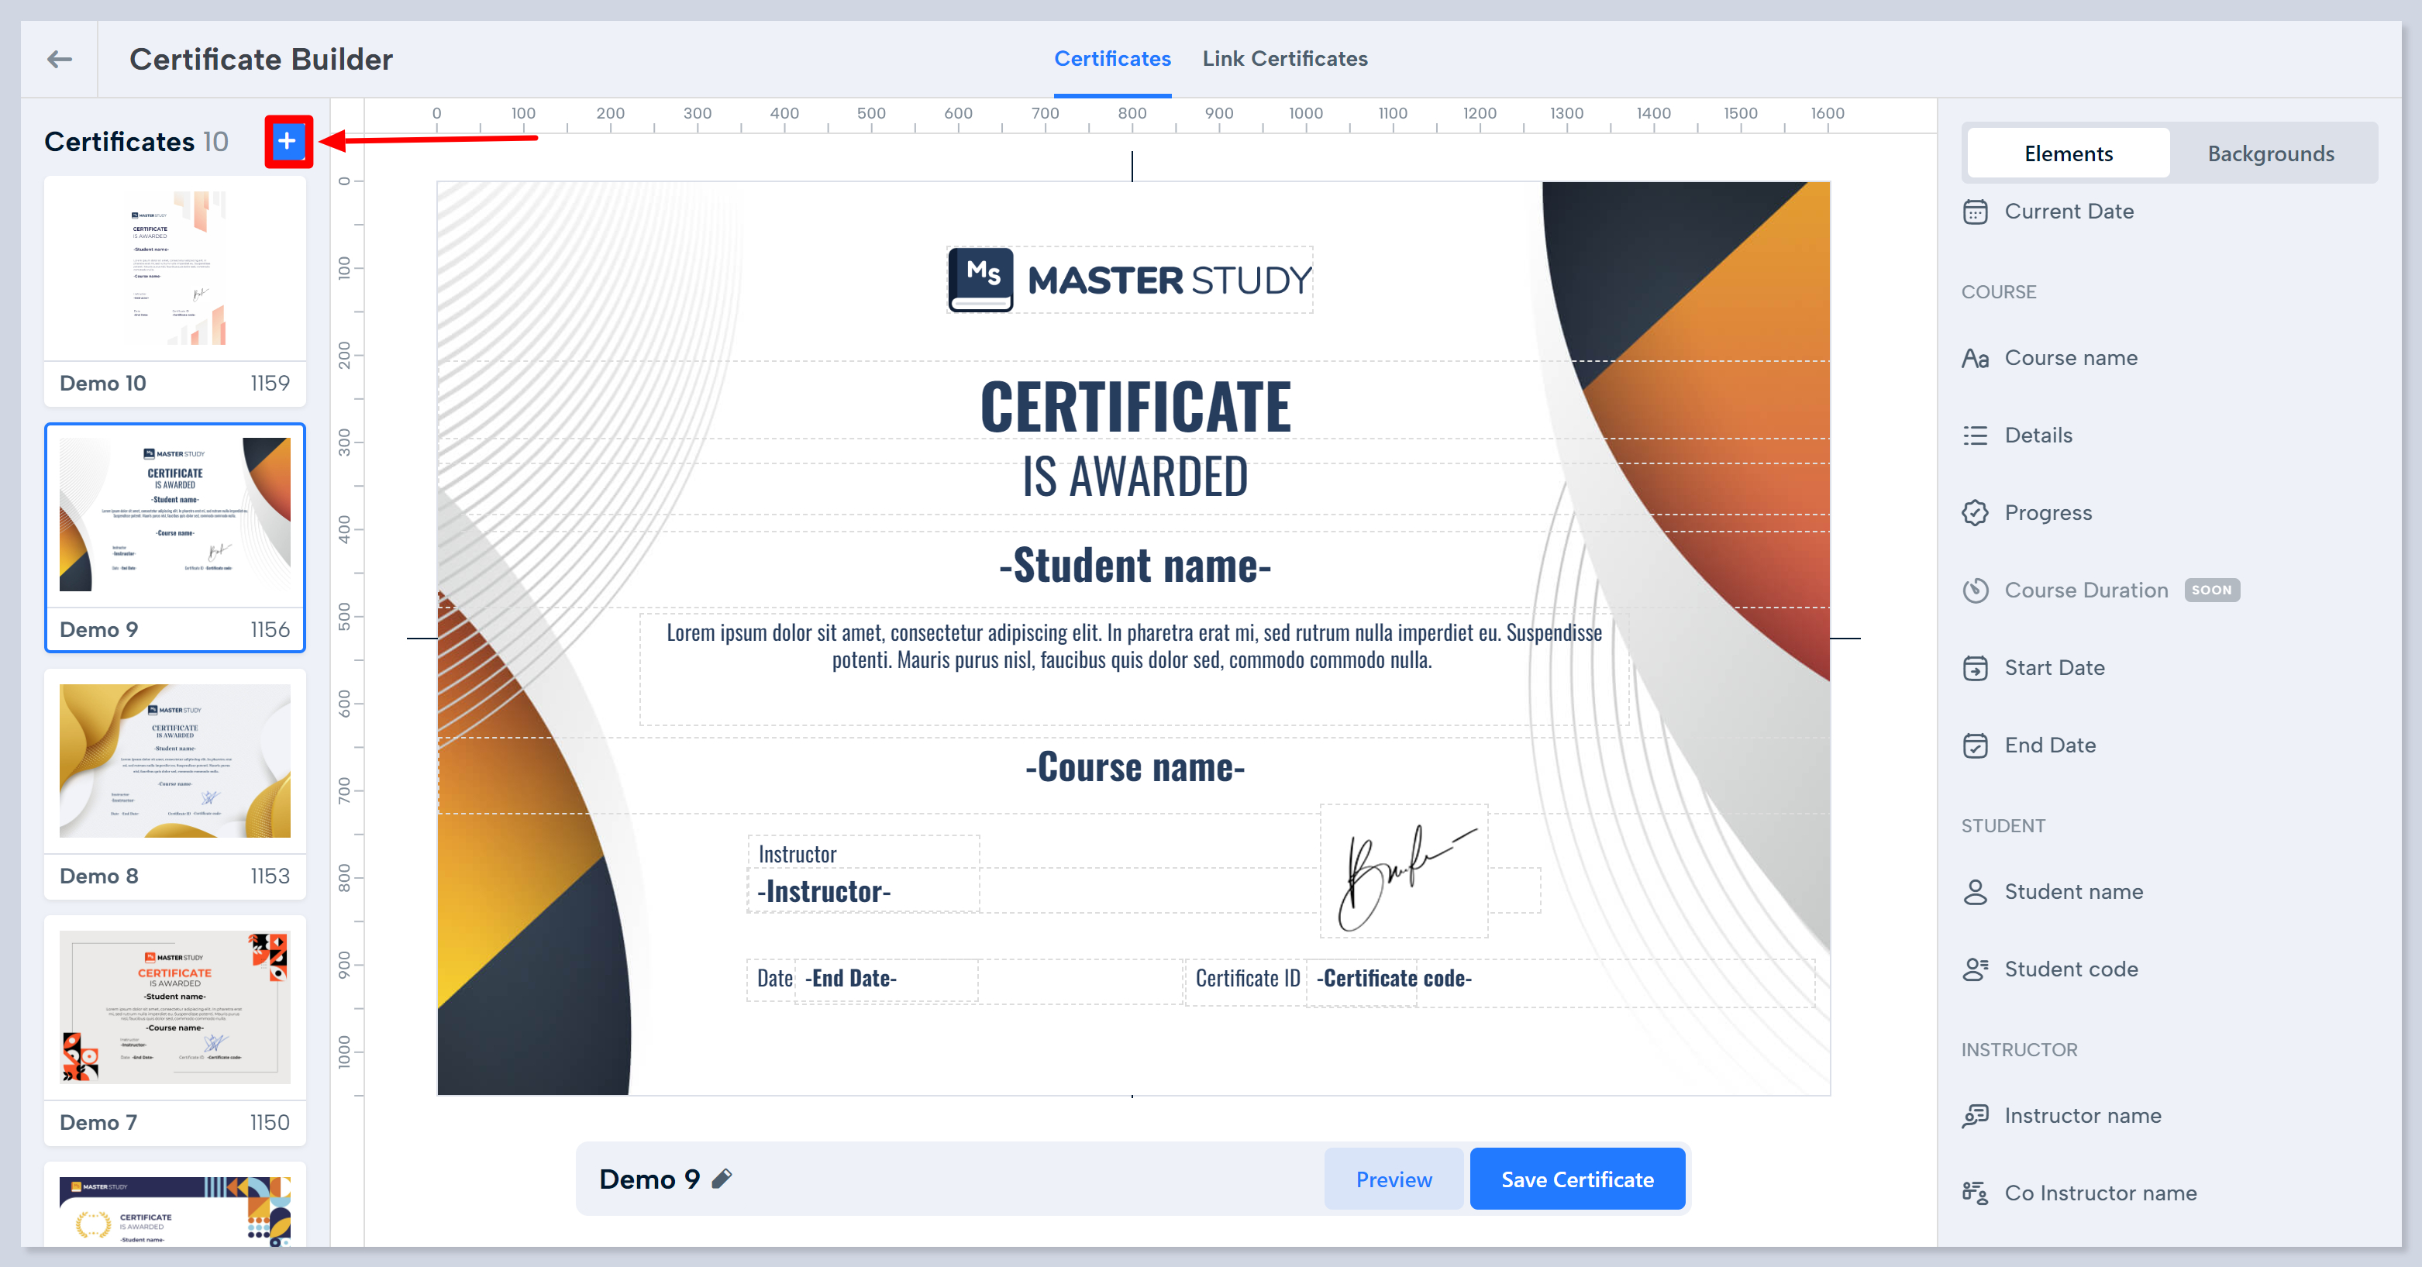Click the Save Certificate button
This screenshot has height=1267, width=2422.
(1576, 1179)
